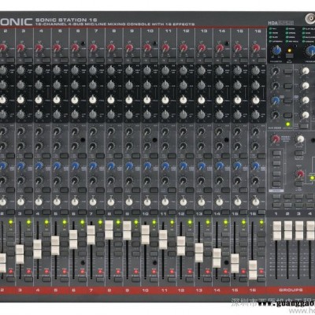Click the 'GROUPS' label on red strip

pos(291,290)
